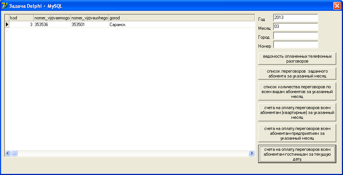Click the Номер label
This screenshot has width=343, height=175.
click(x=265, y=46)
